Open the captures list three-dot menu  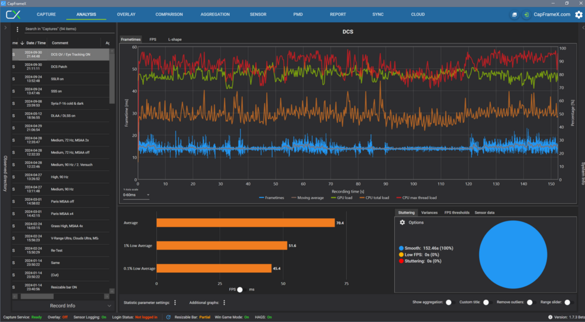[x=18, y=29]
